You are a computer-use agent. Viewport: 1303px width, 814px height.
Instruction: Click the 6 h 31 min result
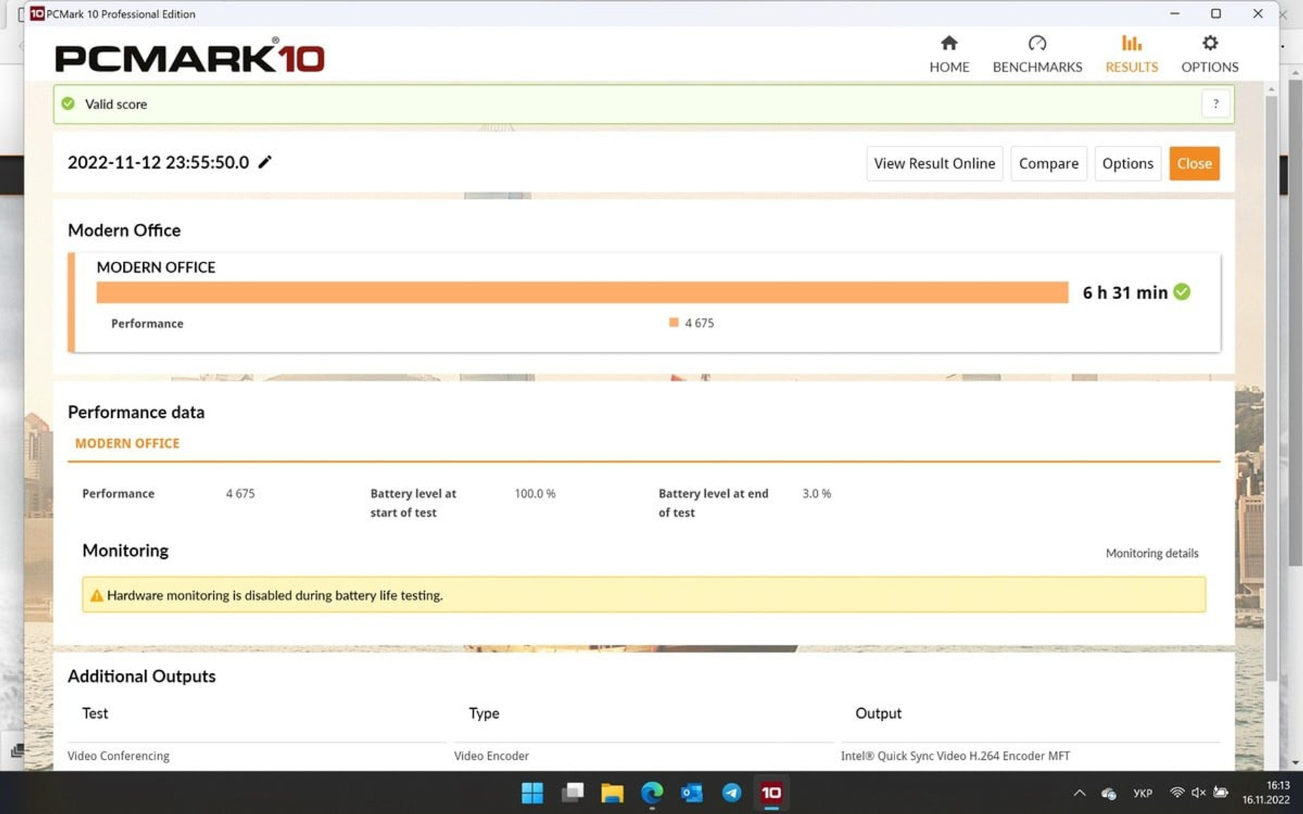(1125, 292)
